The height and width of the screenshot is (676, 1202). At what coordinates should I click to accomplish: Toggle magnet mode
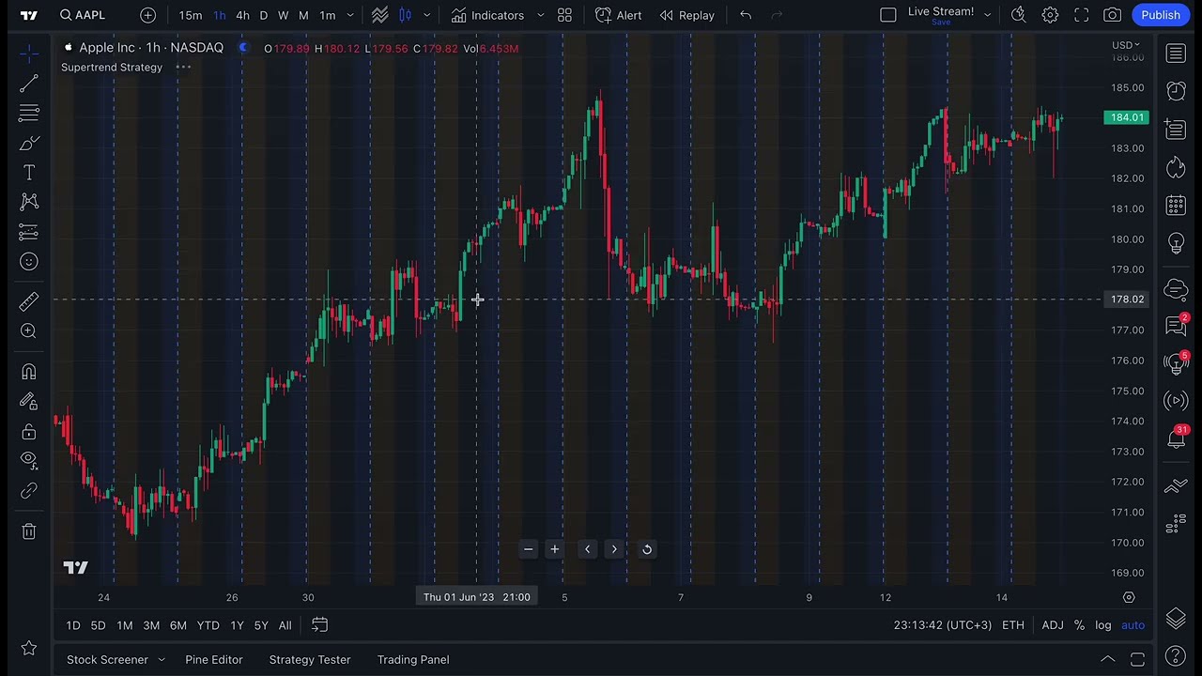click(29, 372)
